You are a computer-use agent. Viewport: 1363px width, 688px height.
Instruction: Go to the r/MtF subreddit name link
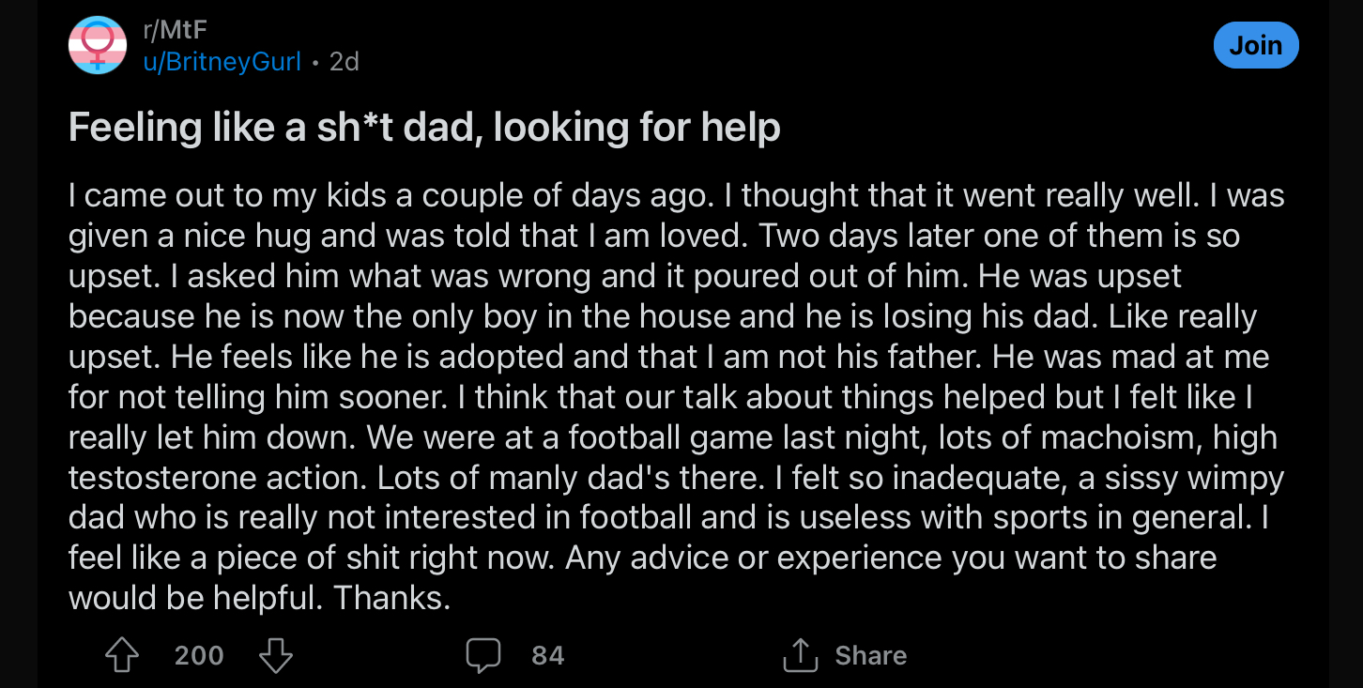(x=175, y=30)
